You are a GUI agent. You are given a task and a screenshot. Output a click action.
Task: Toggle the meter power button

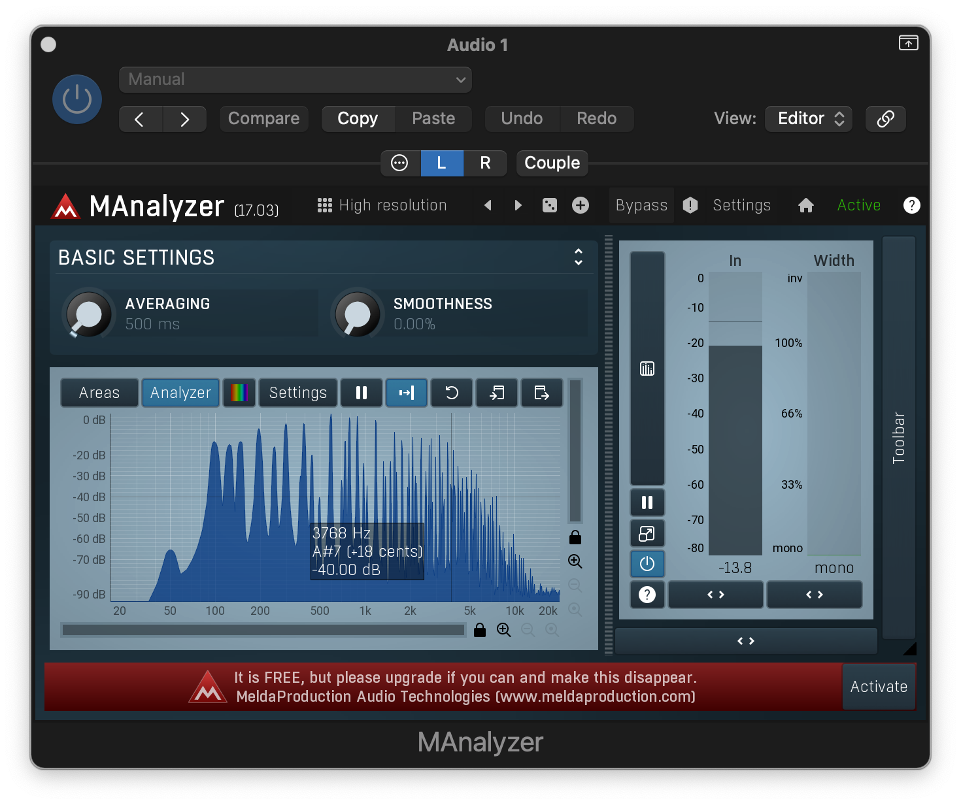pos(647,564)
